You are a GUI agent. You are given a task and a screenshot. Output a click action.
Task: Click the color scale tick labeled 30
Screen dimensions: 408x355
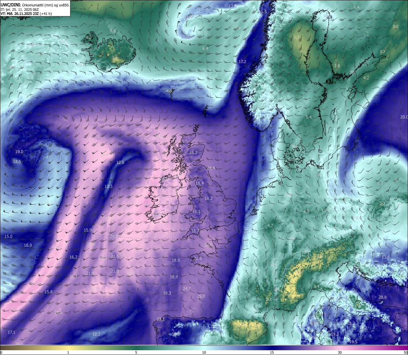click(x=340, y=352)
